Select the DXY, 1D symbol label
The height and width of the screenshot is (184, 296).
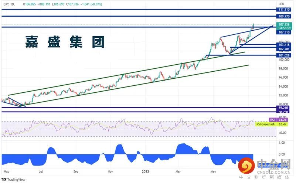click(x=9, y=4)
